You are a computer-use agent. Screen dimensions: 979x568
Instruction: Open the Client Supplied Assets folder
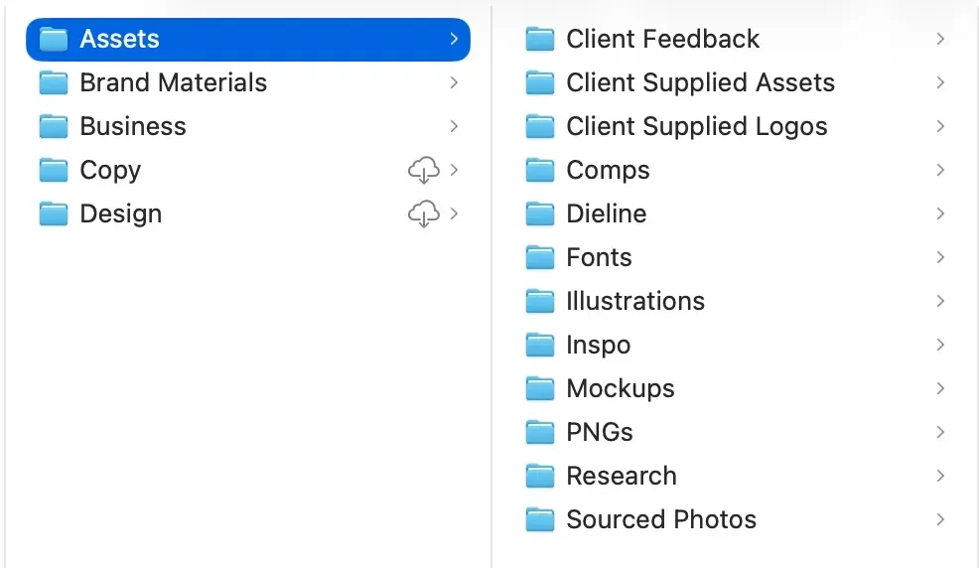point(735,82)
